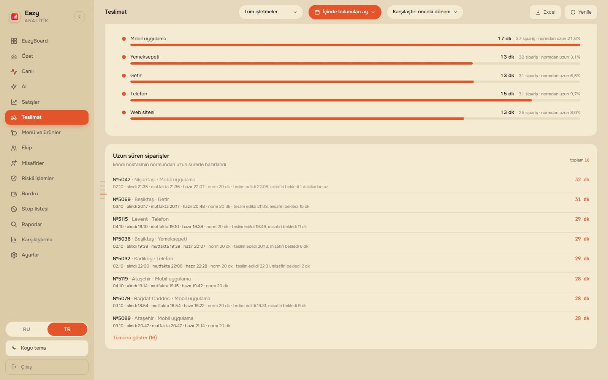Open order №5042 Nişantaşı row
Viewport: 608px width, 380px height.
351,183
